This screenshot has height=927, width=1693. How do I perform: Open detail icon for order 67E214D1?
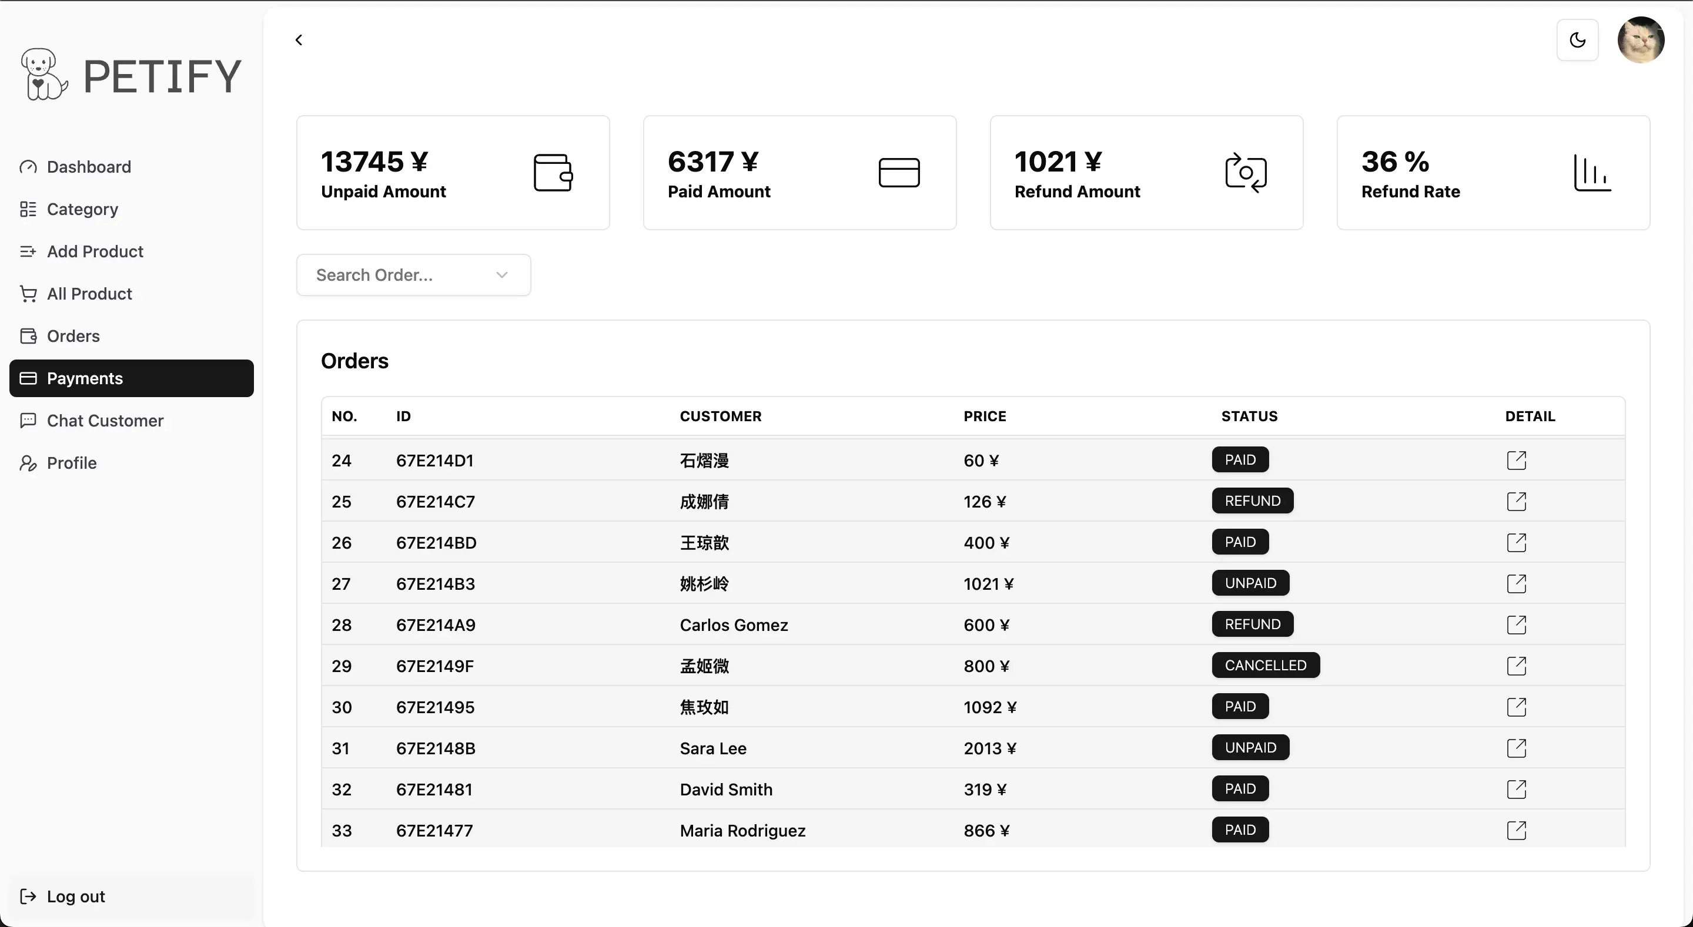(x=1516, y=460)
